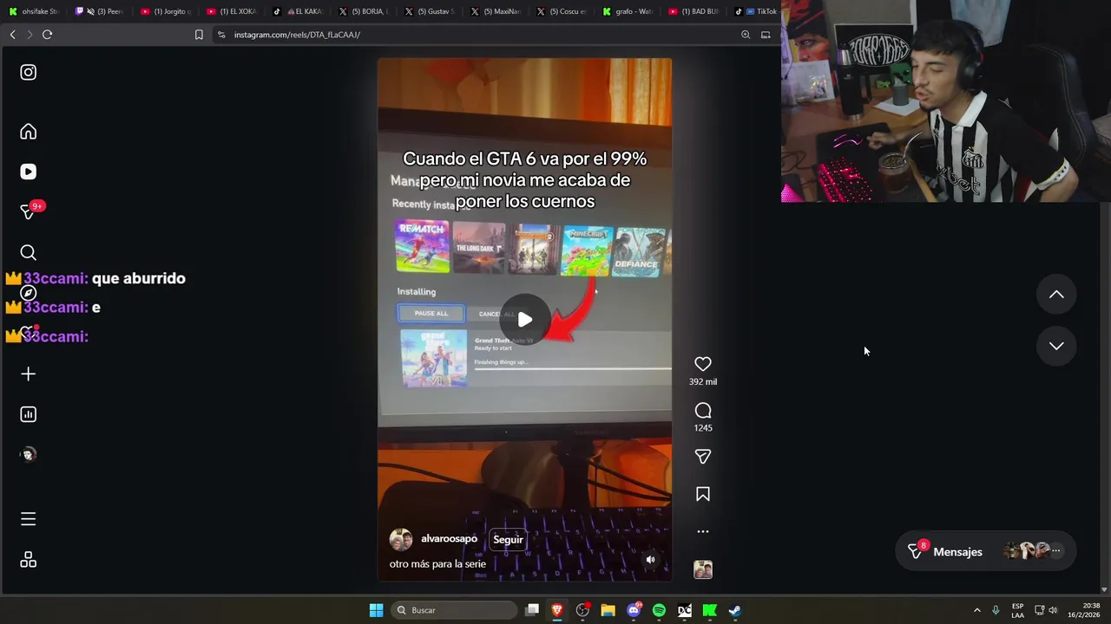Open reel more options three dots
1111x624 pixels.
[x=703, y=531]
